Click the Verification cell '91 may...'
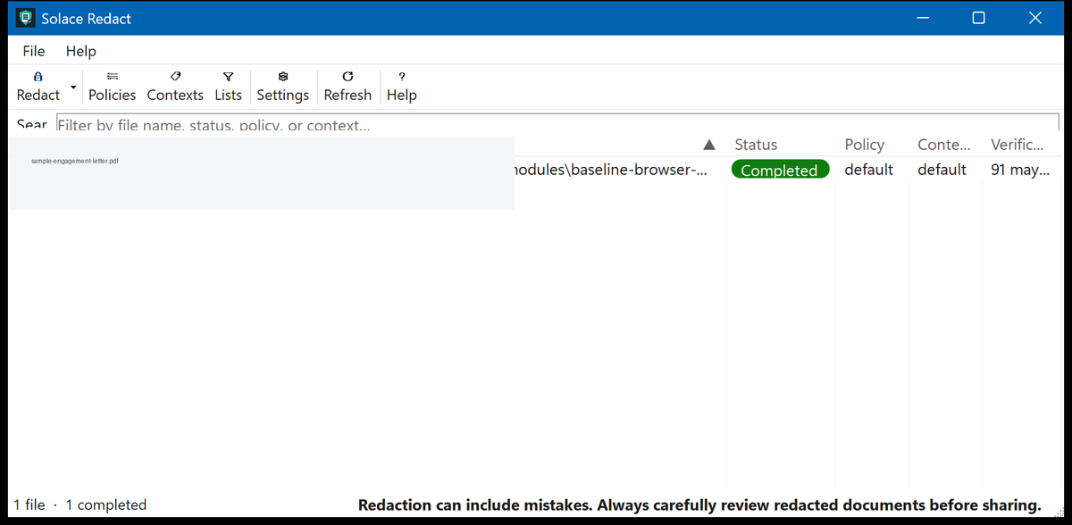The image size is (1072, 525). coord(1020,170)
